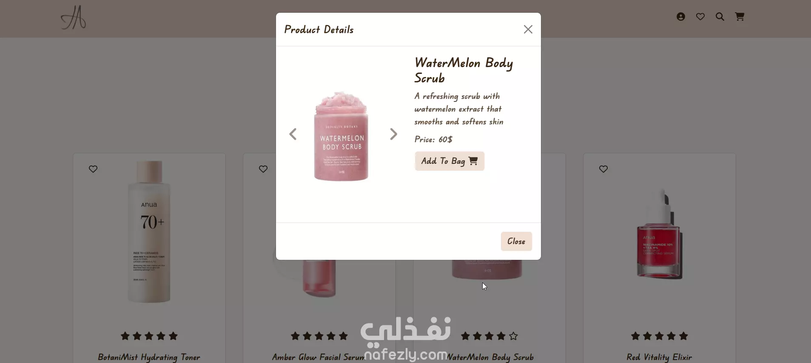Close the Product Details dialog with X
This screenshot has width=811, height=363.
(528, 29)
